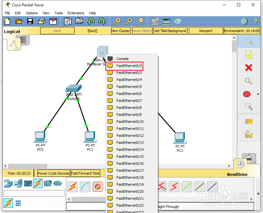Screen dimensions: 263x213
Task: Select the structured cabling subcategory icon
Action: (x=18, y=203)
